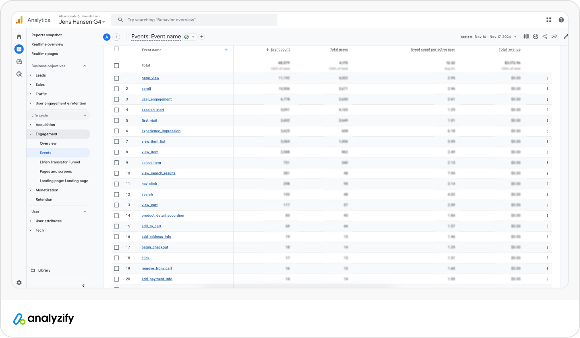
Task: Open Admin settings gear icon
Action: click(19, 283)
